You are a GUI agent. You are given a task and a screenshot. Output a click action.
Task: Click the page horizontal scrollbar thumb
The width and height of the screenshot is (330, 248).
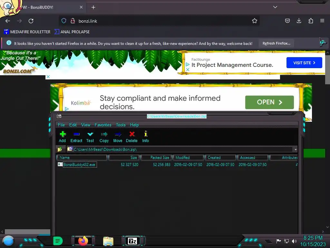27,232
